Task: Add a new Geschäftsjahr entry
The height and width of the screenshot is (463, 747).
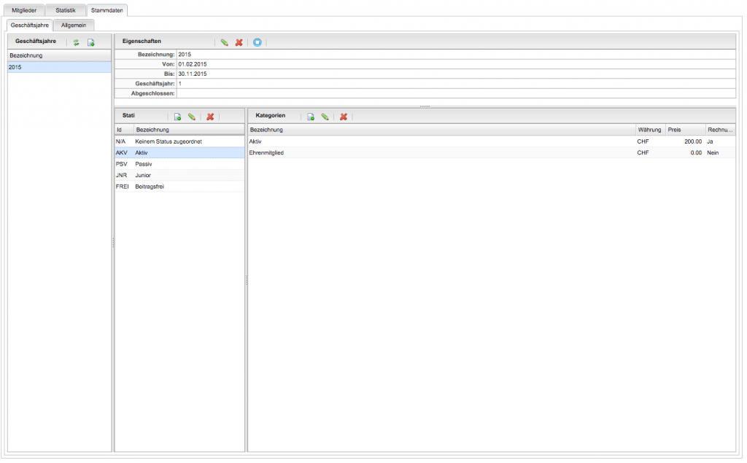Action: pyautogui.click(x=91, y=42)
